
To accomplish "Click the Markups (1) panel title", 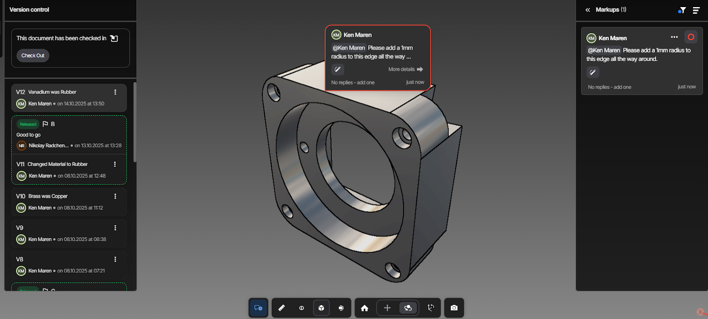I will (611, 10).
